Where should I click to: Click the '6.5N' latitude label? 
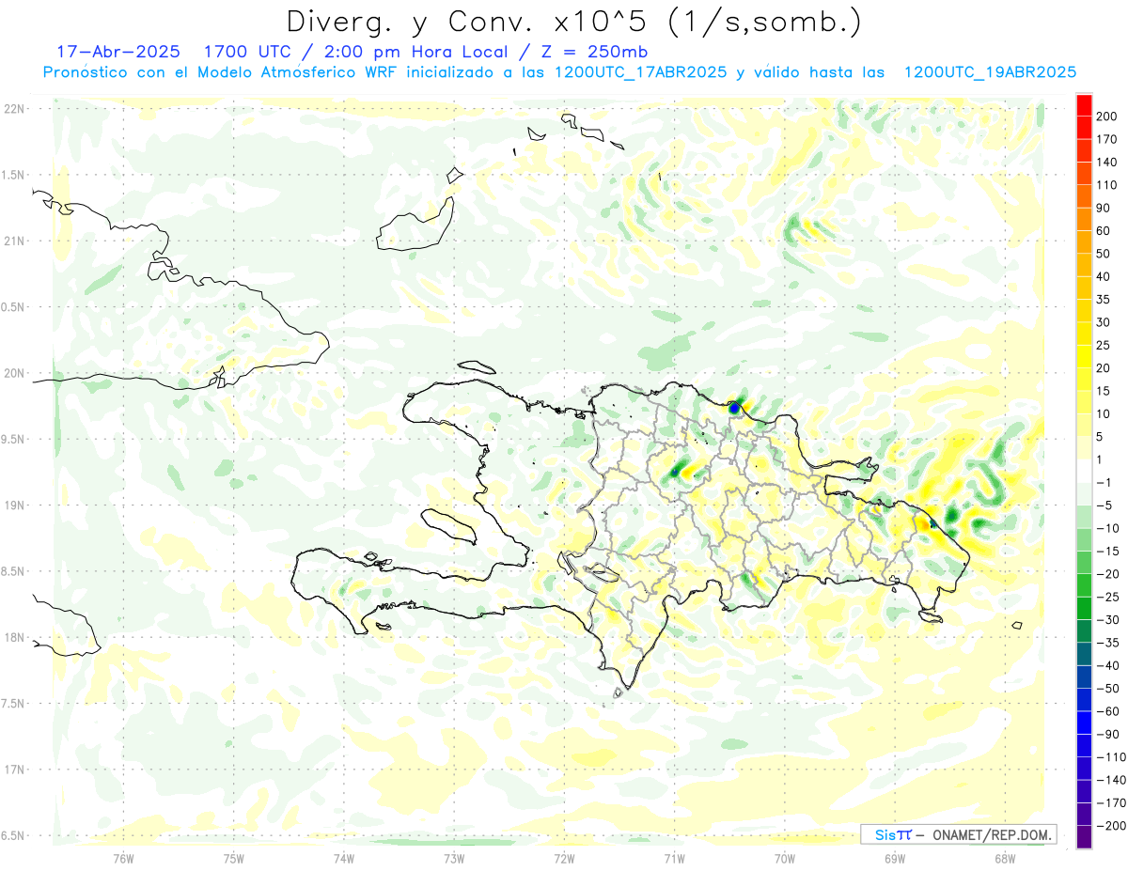[x=13, y=835]
